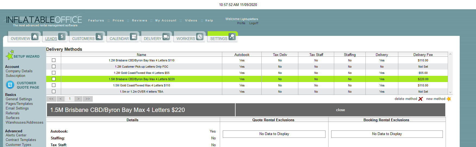Screen dimensions: 476x147
Task: Select checkbox for 1.5M Gold Coast/Tweed $110
Action: (x=54, y=85)
